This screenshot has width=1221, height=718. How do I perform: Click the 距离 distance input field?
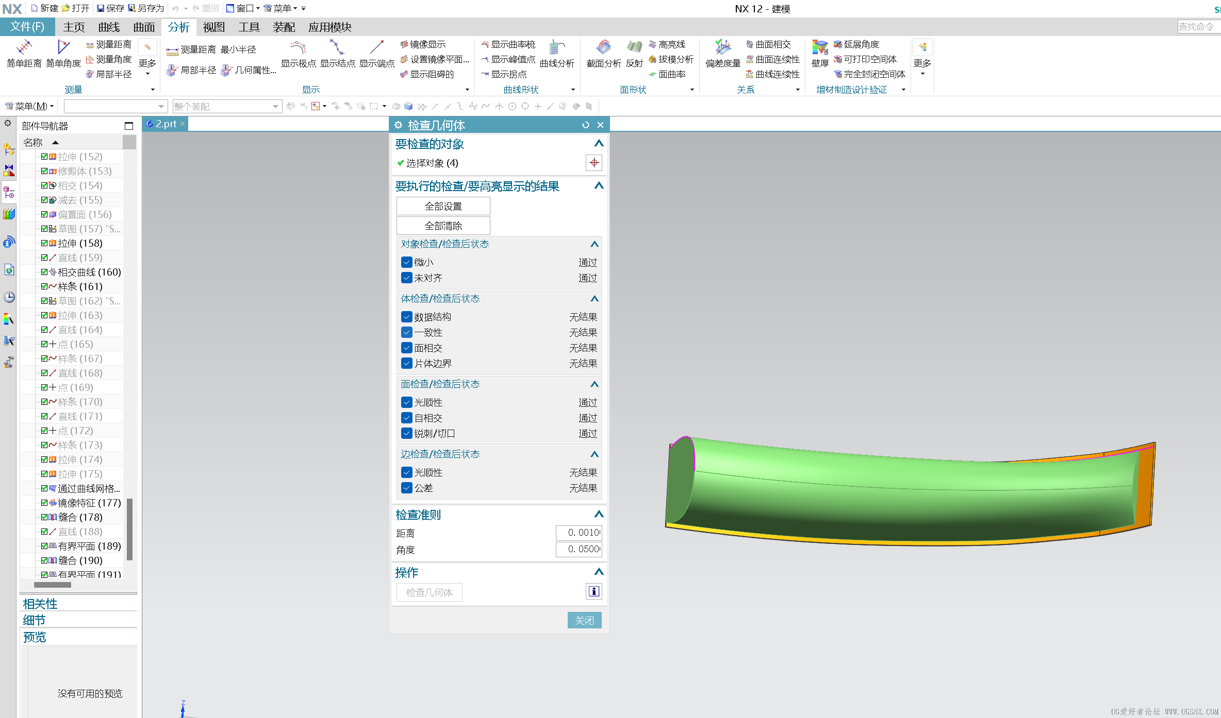click(x=579, y=533)
